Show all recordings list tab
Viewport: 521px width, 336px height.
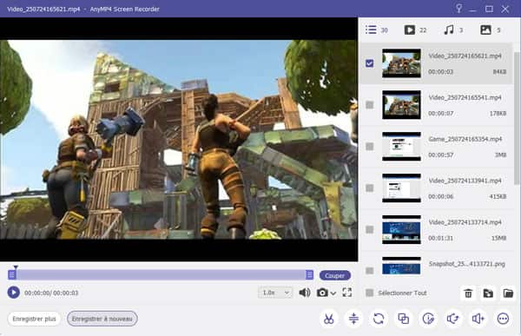point(377,30)
